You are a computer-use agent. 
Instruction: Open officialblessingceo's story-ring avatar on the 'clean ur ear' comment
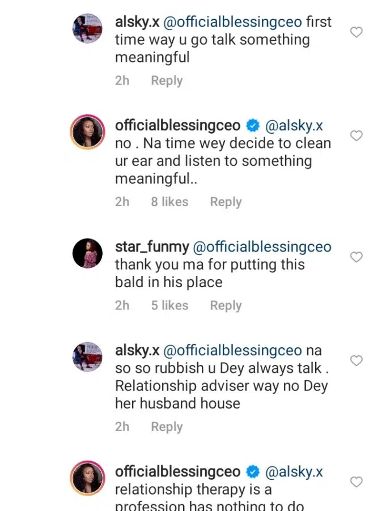(88, 132)
